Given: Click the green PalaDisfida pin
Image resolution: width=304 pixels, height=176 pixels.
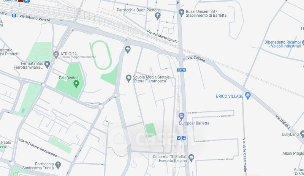Looking at the screenshot, I should click(x=76, y=84).
